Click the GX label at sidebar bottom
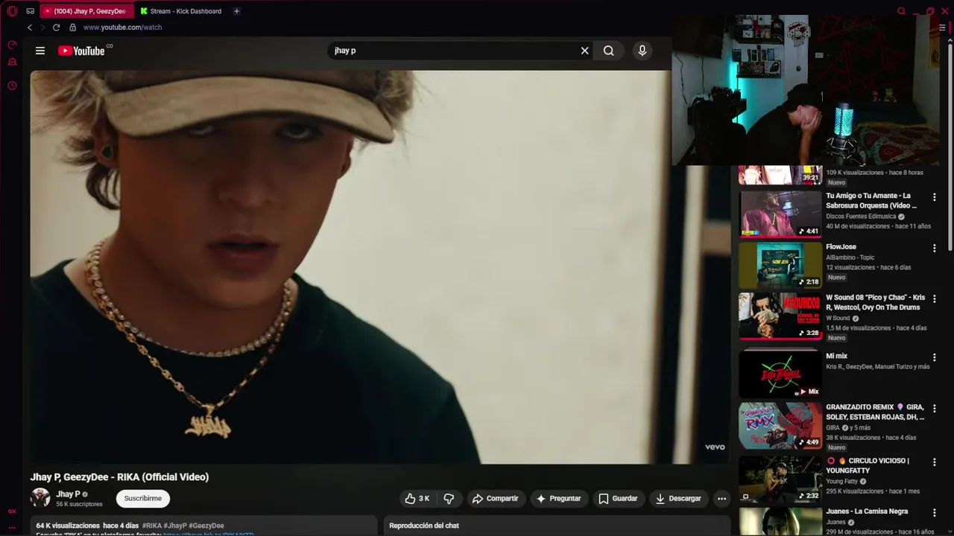The image size is (954, 536). tap(12, 511)
